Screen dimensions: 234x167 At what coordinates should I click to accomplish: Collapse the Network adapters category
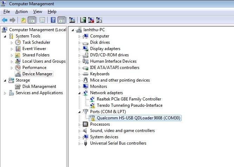[79, 93]
